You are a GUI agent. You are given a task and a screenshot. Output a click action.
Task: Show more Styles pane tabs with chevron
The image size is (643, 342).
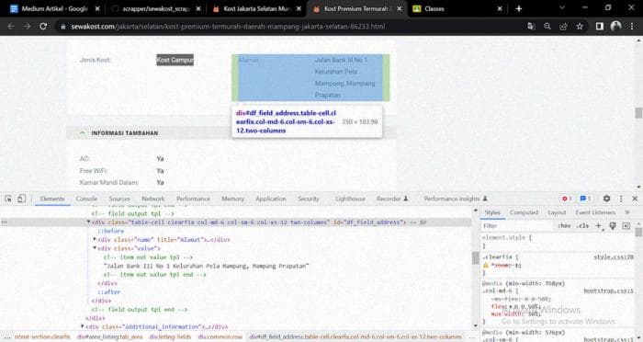[627, 212]
